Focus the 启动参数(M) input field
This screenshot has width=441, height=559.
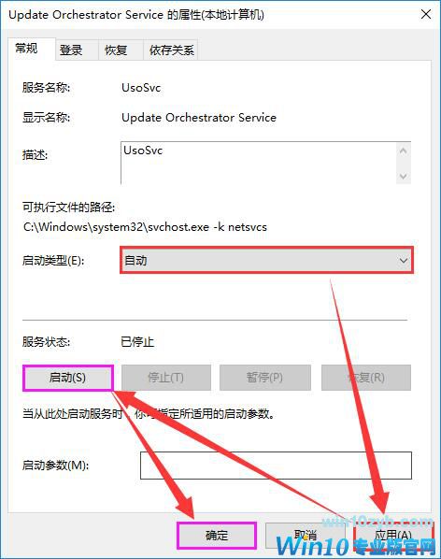[x=276, y=466]
